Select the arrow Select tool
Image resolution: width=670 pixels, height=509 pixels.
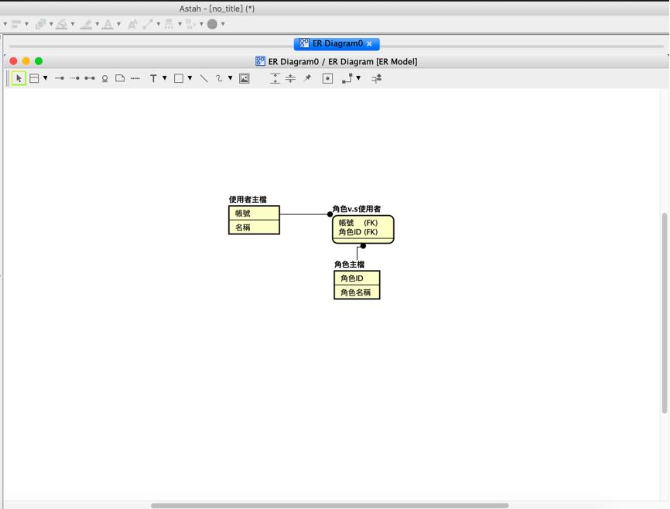tap(19, 79)
